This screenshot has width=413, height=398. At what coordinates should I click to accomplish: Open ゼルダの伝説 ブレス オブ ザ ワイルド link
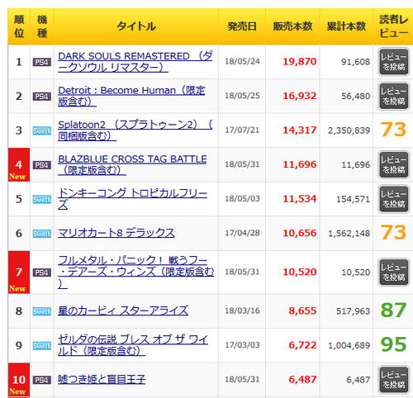(133, 345)
